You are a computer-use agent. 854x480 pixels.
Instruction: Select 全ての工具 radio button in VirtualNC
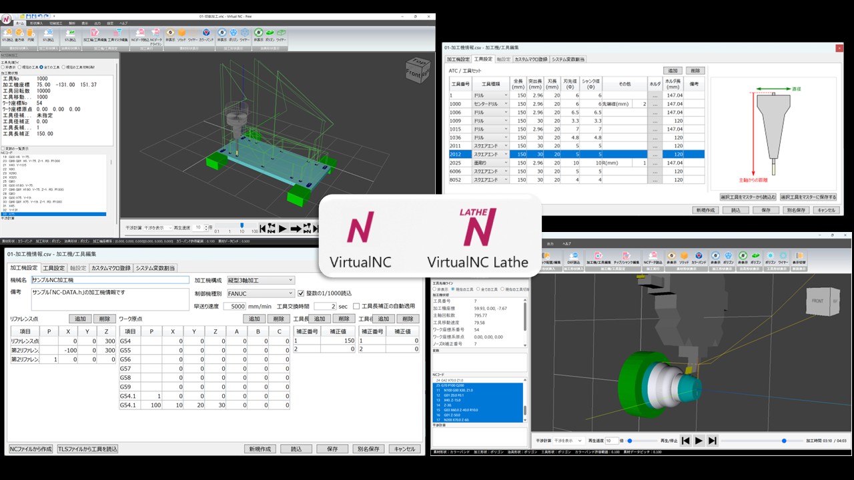tap(42, 67)
